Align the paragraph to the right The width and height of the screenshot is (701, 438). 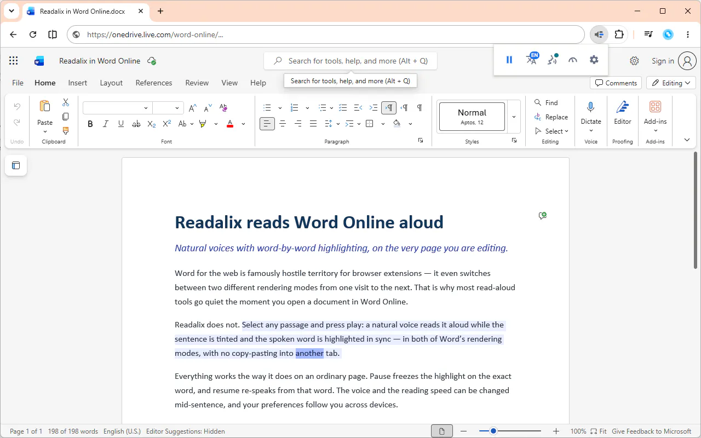coord(298,124)
